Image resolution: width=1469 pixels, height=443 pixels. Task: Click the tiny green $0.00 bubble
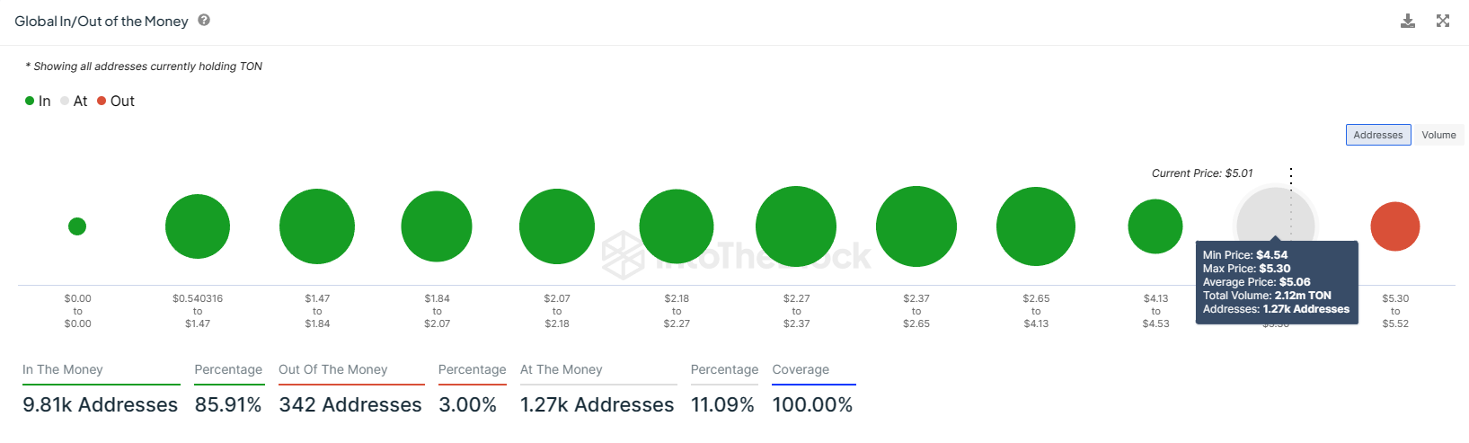click(x=77, y=226)
